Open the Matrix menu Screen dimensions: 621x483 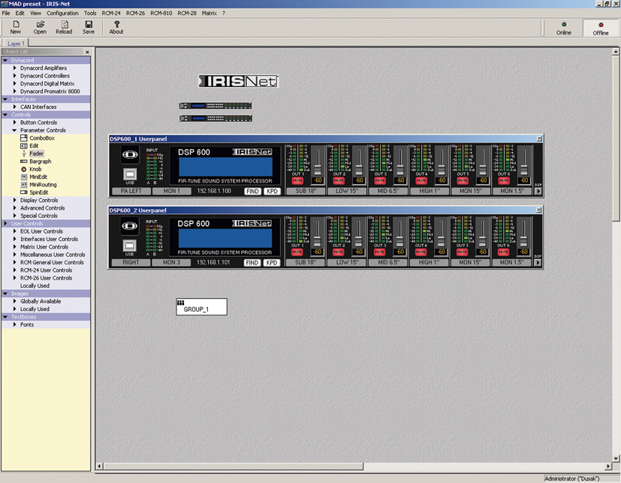pos(209,13)
